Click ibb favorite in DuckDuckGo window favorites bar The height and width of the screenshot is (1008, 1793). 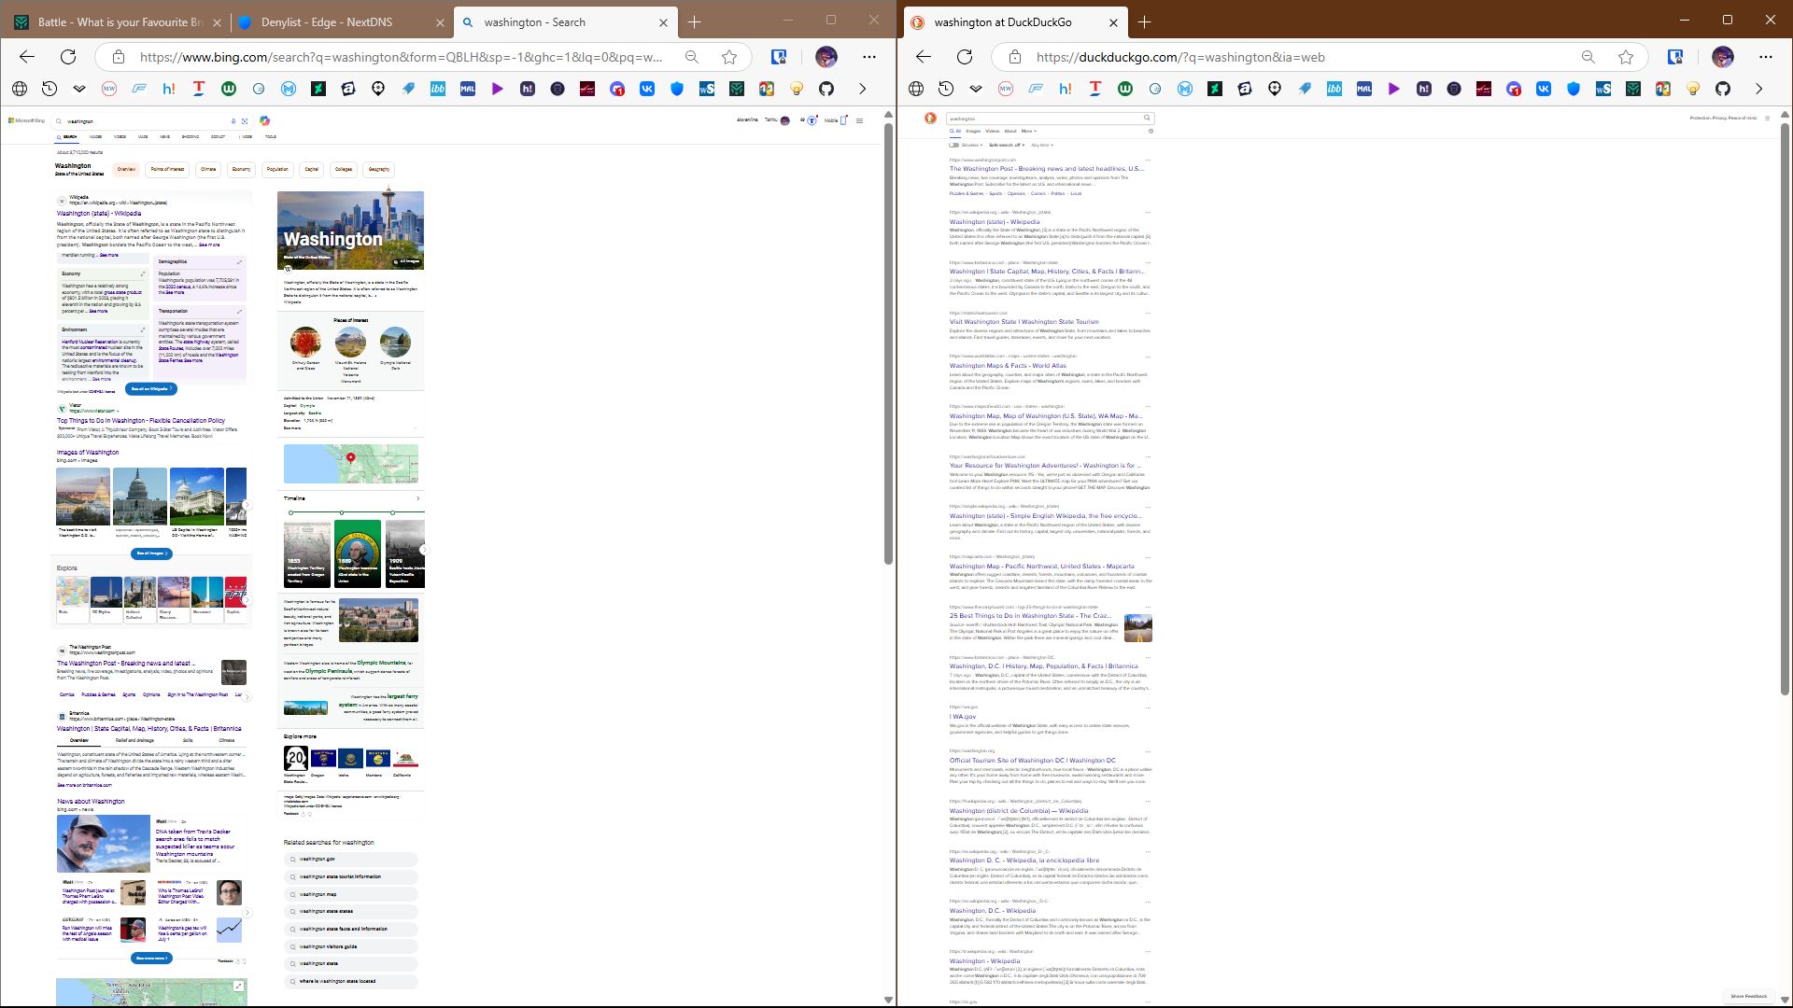pos(1334,89)
